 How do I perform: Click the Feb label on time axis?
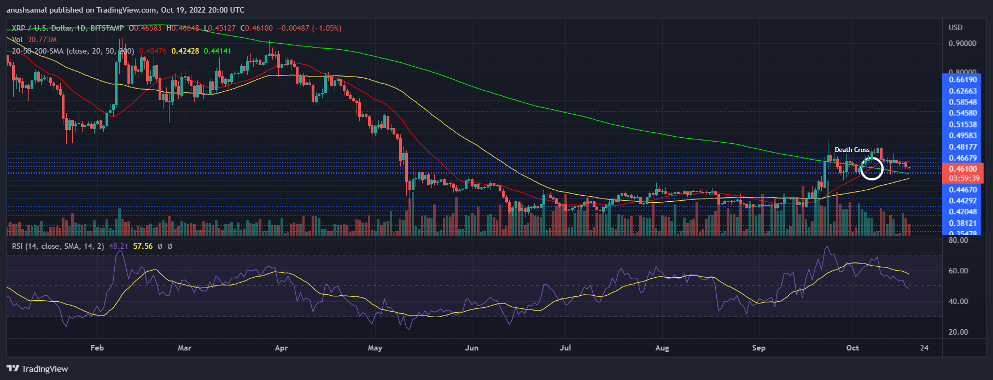tap(97, 348)
